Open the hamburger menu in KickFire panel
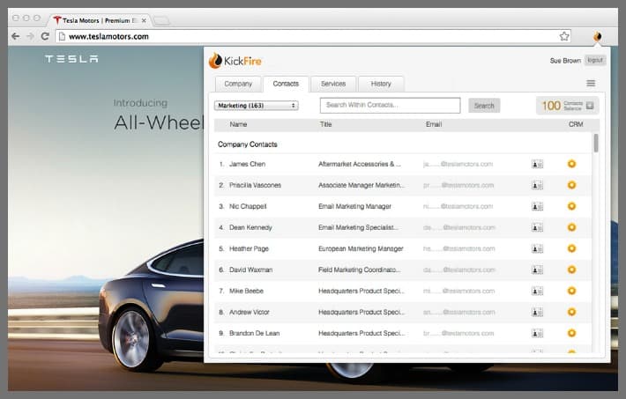 591,84
